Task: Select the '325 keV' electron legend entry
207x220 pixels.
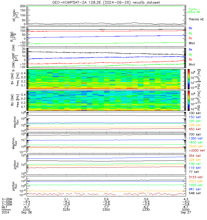Action: click(195, 125)
